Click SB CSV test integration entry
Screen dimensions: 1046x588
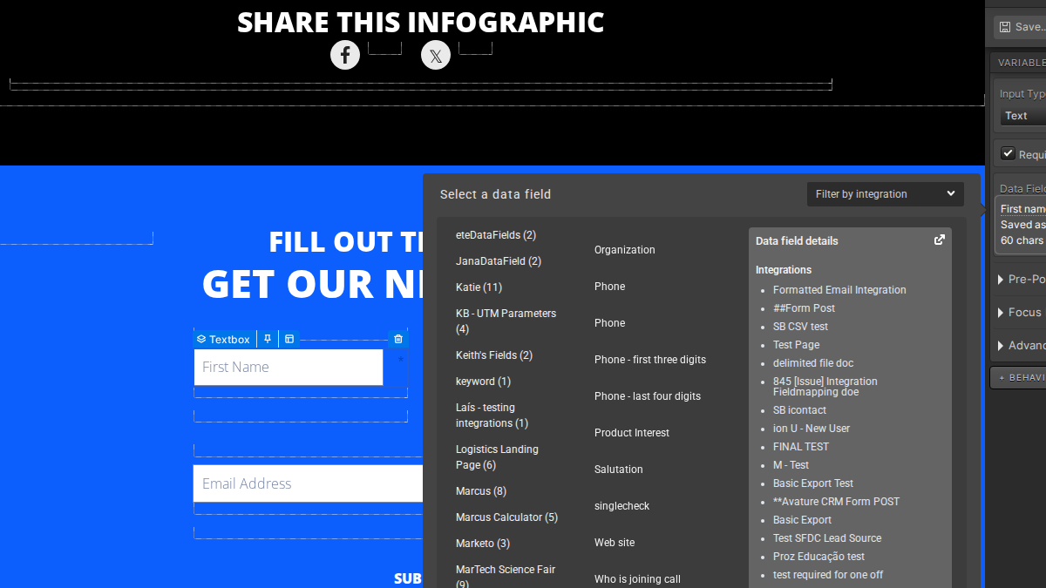800,327
